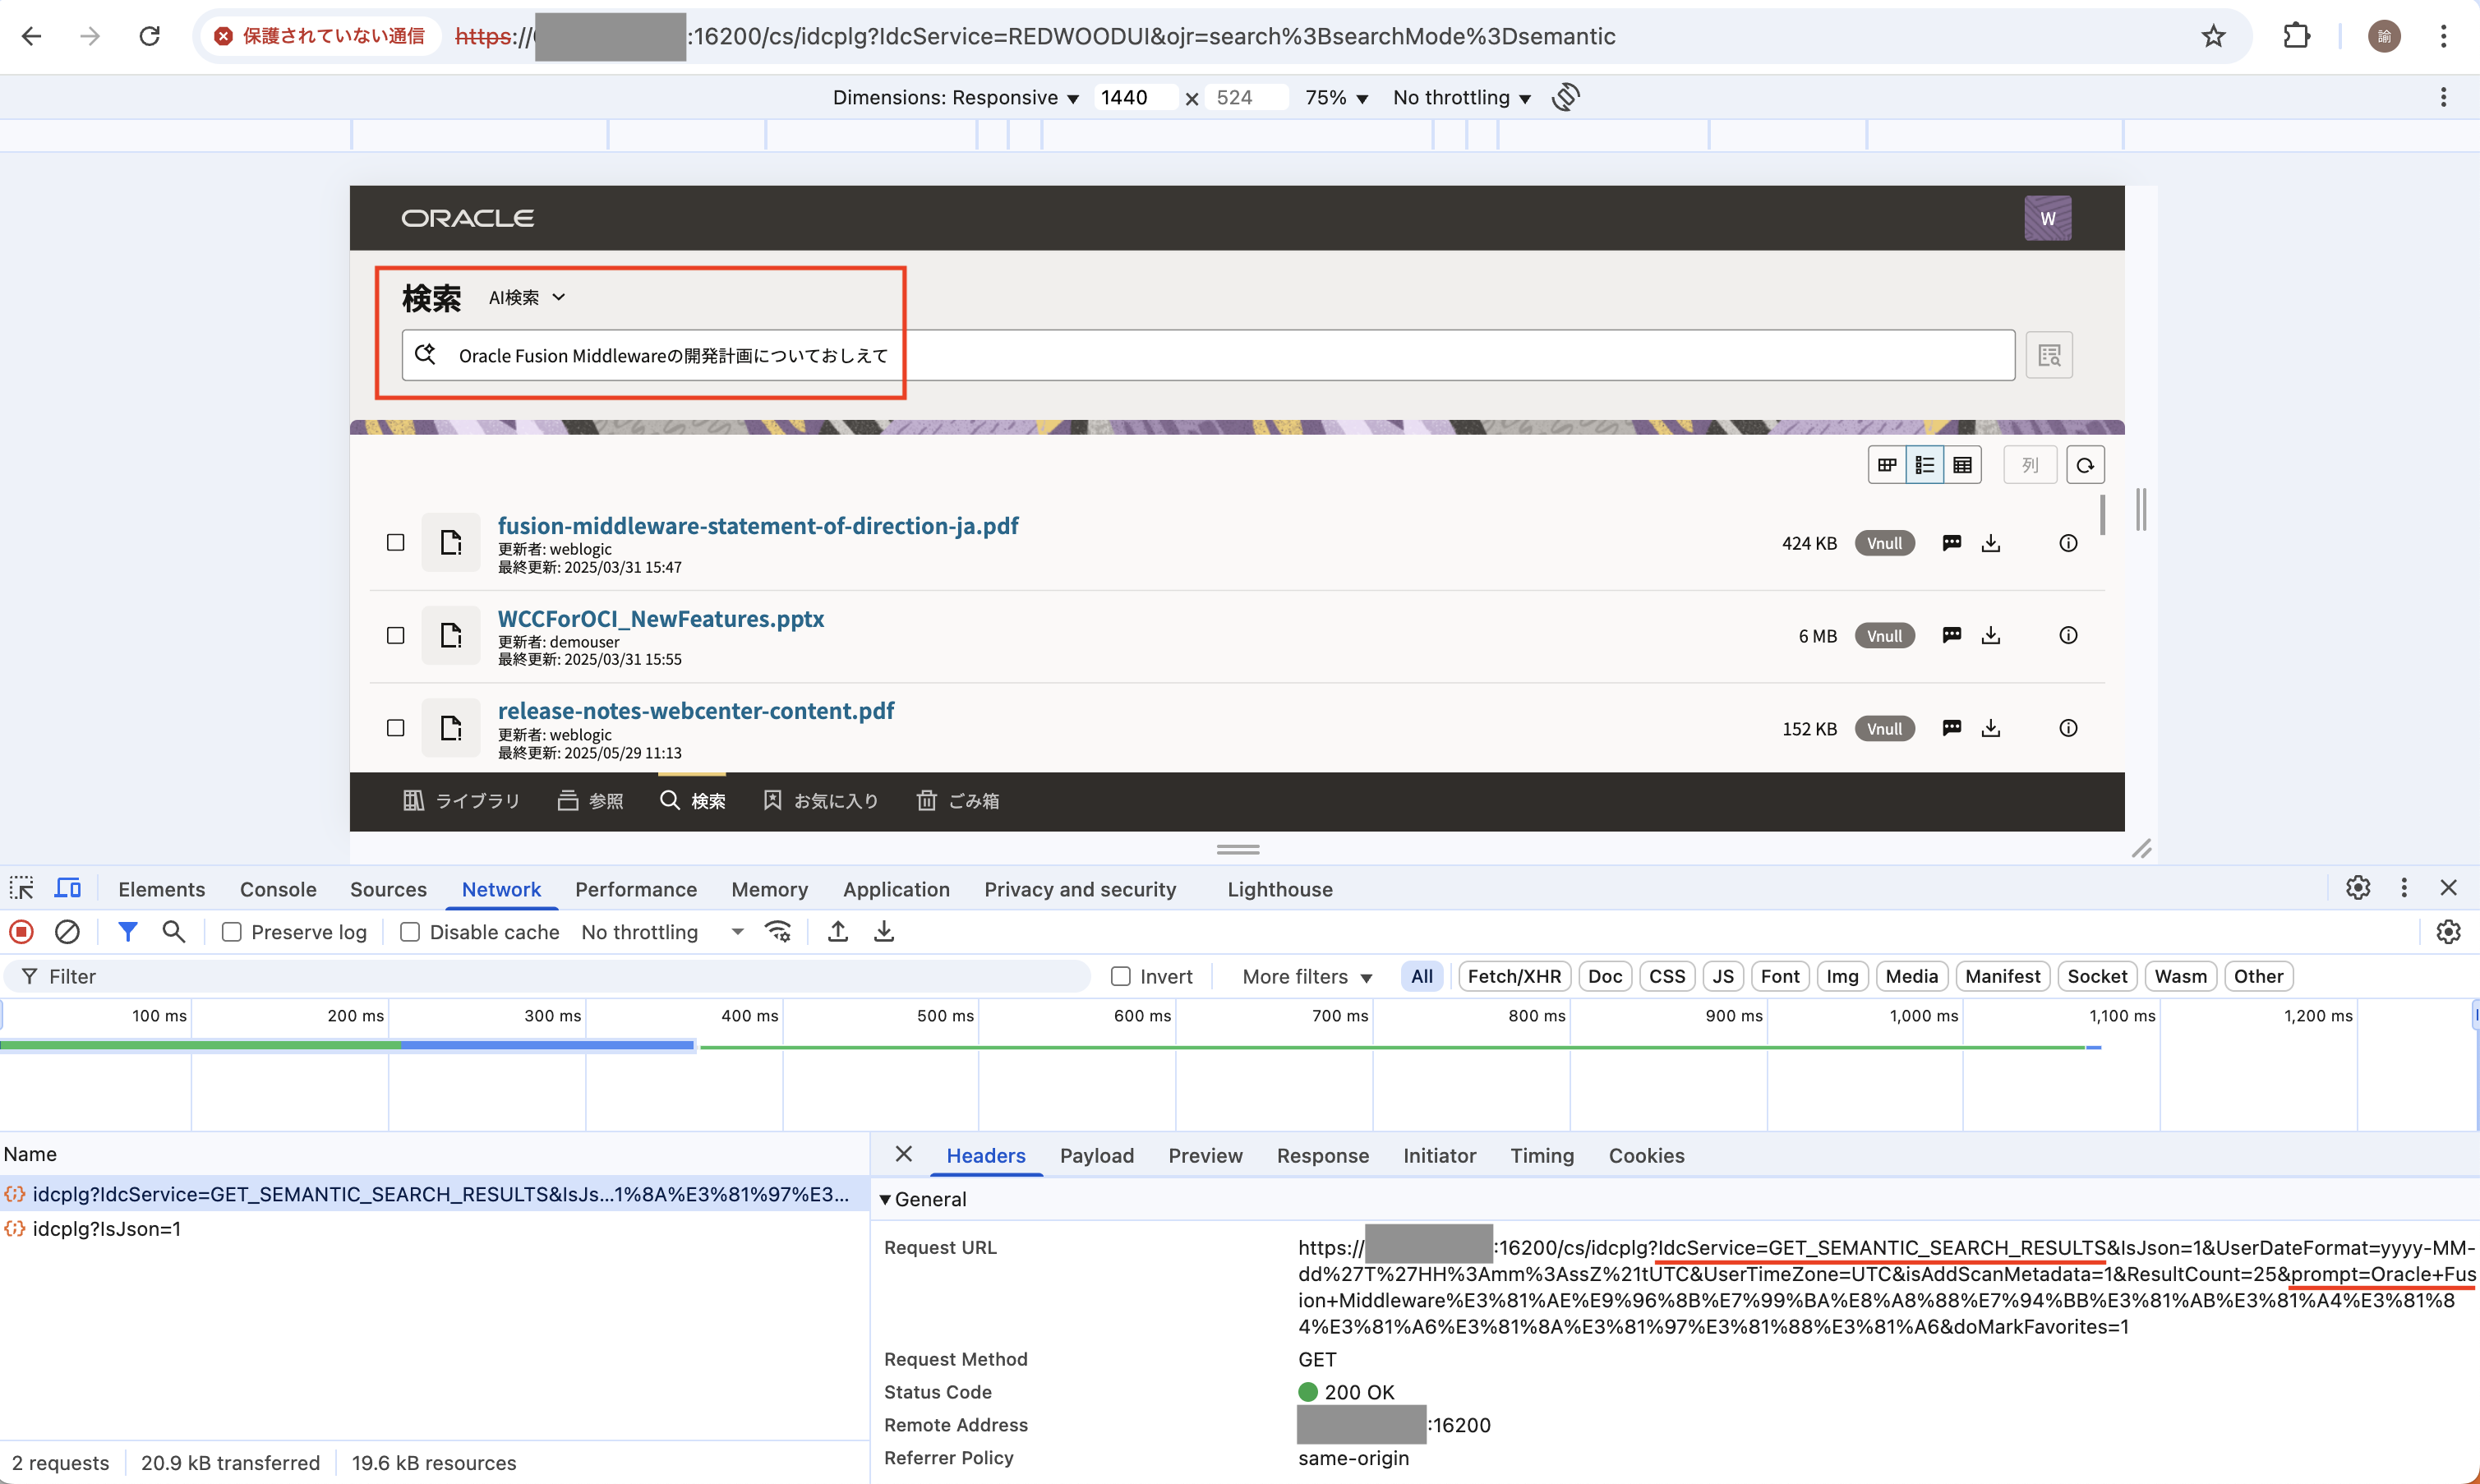Switch to grid tile view icon

click(x=1887, y=465)
